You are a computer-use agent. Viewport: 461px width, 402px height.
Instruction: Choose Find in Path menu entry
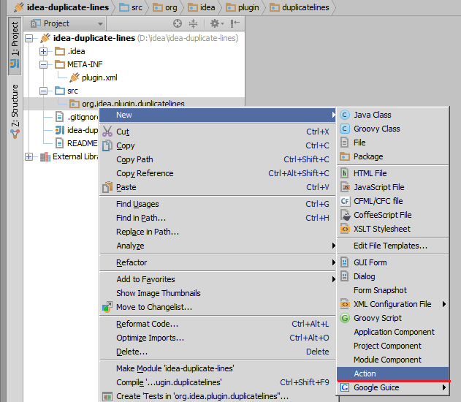tap(218, 218)
